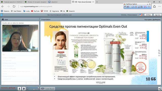This screenshot has height=91, width=162.
Task: Click conference Settings button
Action: click(148, 15)
